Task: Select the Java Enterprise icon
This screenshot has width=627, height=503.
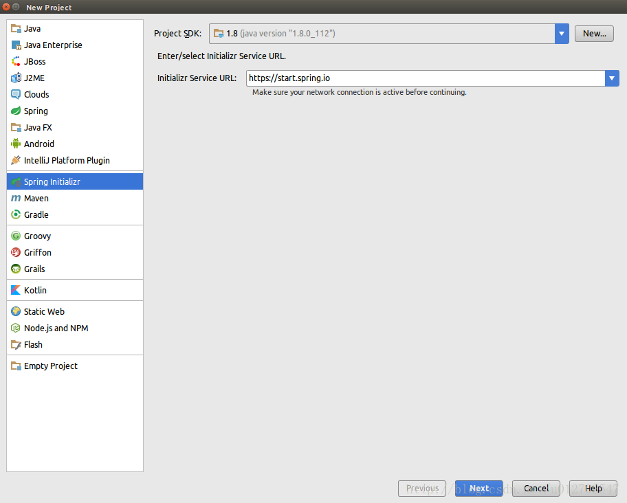Action: [16, 45]
